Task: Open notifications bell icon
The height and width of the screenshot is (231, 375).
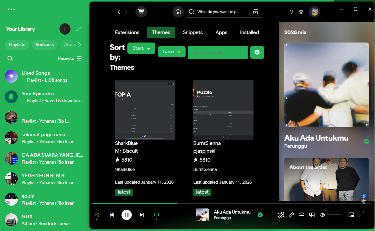Action: 291,12
